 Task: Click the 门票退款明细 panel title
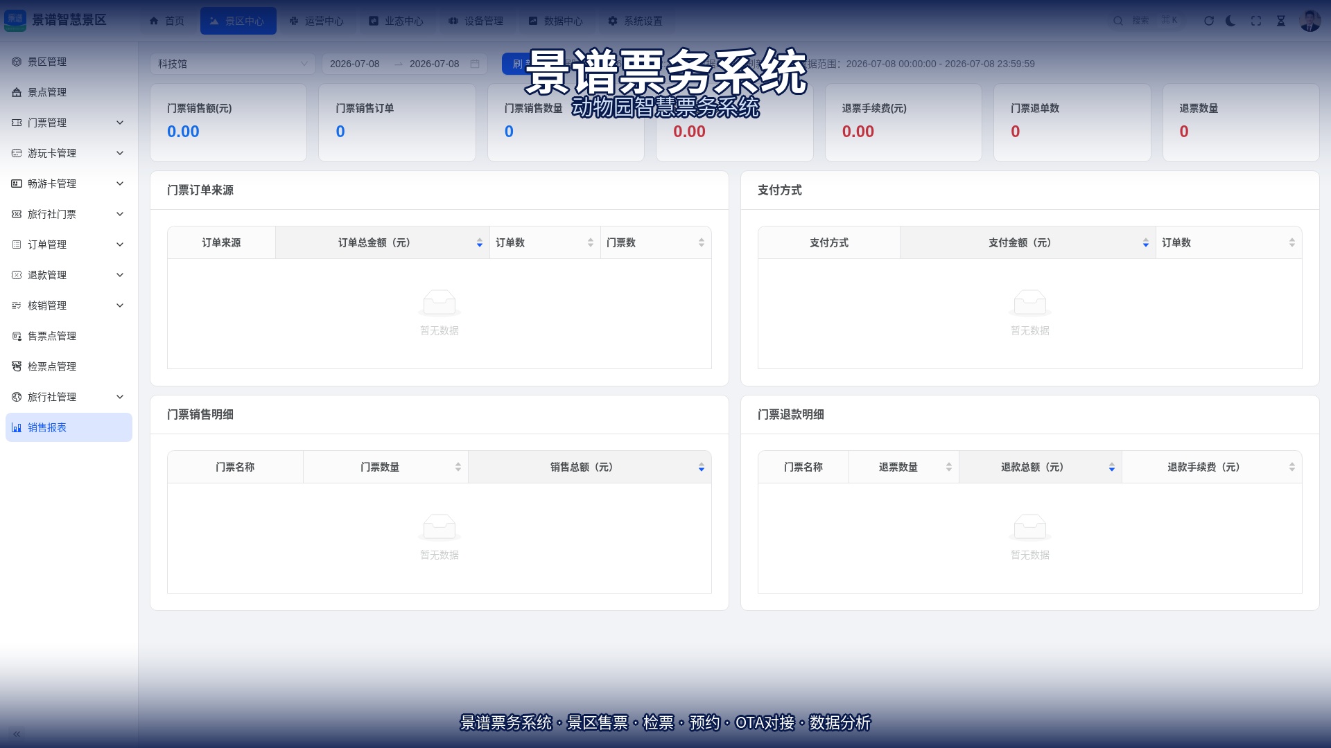click(x=791, y=415)
